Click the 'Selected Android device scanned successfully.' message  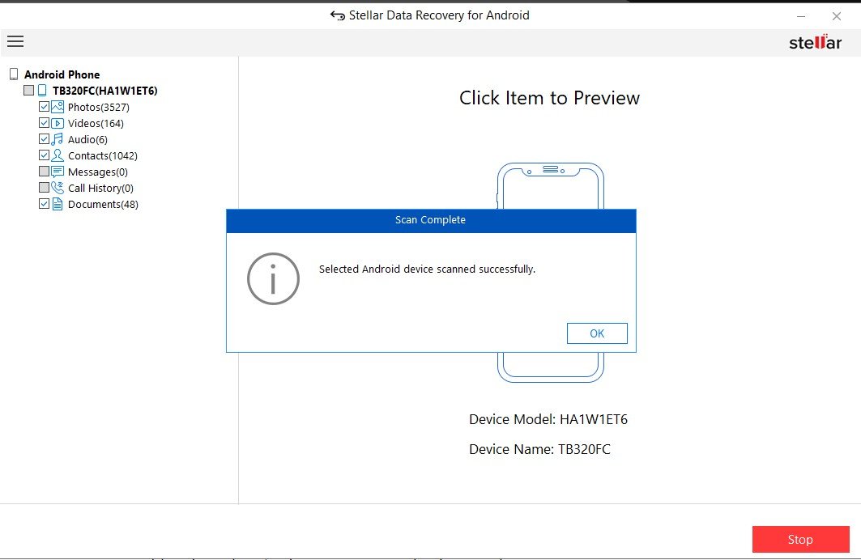tap(427, 269)
